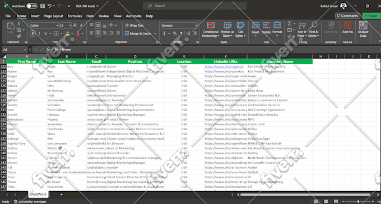Open the roypletje LinkedIn hyperlink
The height and width of the screenshot is (204, 381).
pos(224,67)
